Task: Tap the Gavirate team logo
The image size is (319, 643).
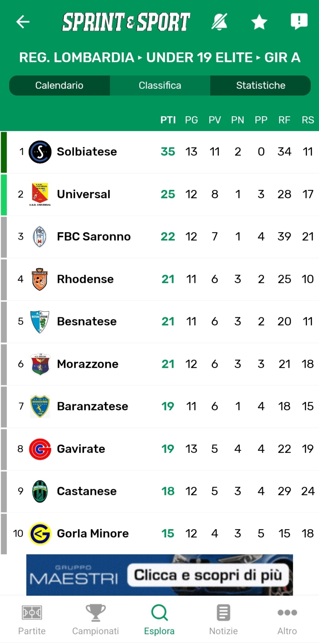Action: pos(40,449)
